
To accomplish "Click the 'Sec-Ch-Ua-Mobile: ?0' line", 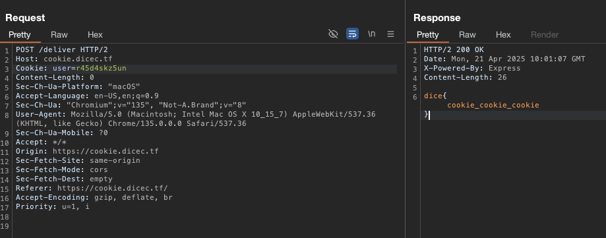I will coord(62,133).
